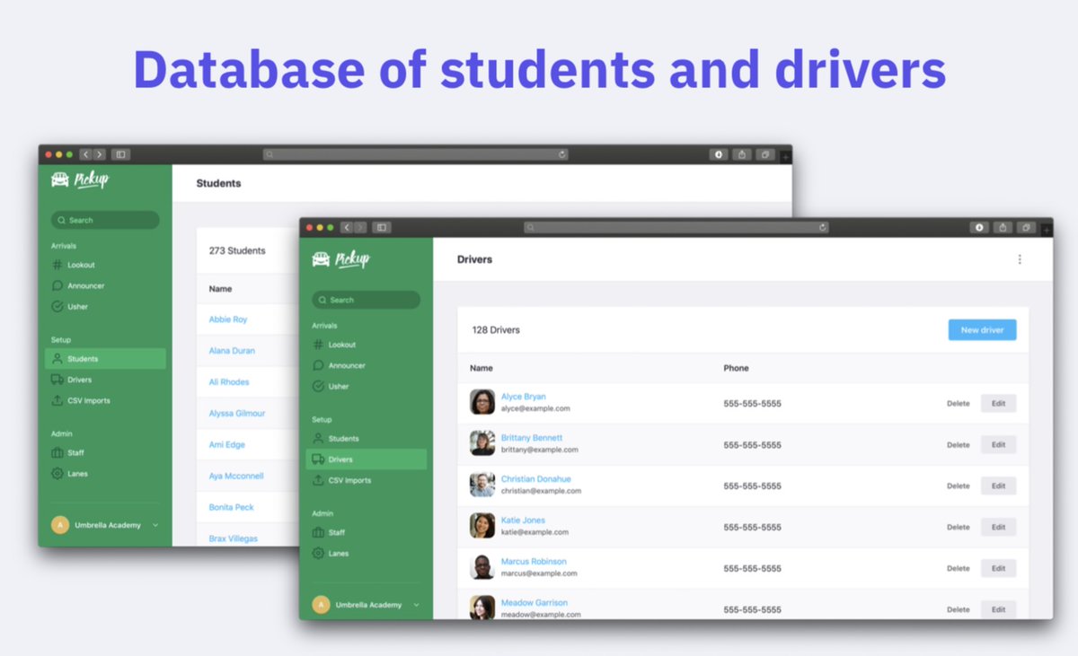Open Brittany Bennett's driver profile link

532,438
